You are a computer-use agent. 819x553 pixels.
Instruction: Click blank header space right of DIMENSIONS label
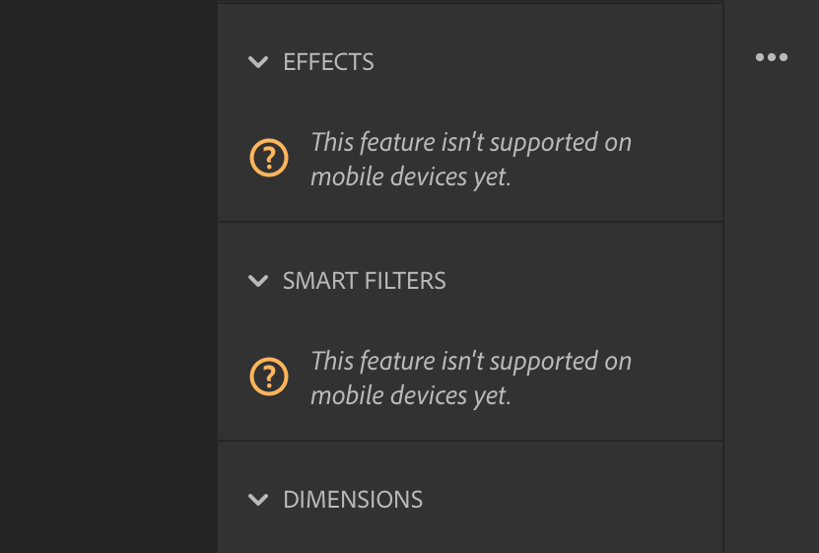tap(572, 500)
